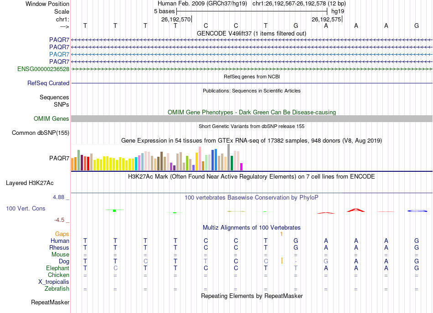433x313 pixels.
Task: Click the Human alignment row label
Action: 60,241
